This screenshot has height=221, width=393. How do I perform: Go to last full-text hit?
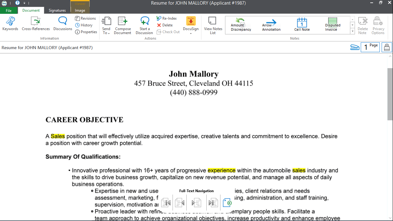click(213, 203)
